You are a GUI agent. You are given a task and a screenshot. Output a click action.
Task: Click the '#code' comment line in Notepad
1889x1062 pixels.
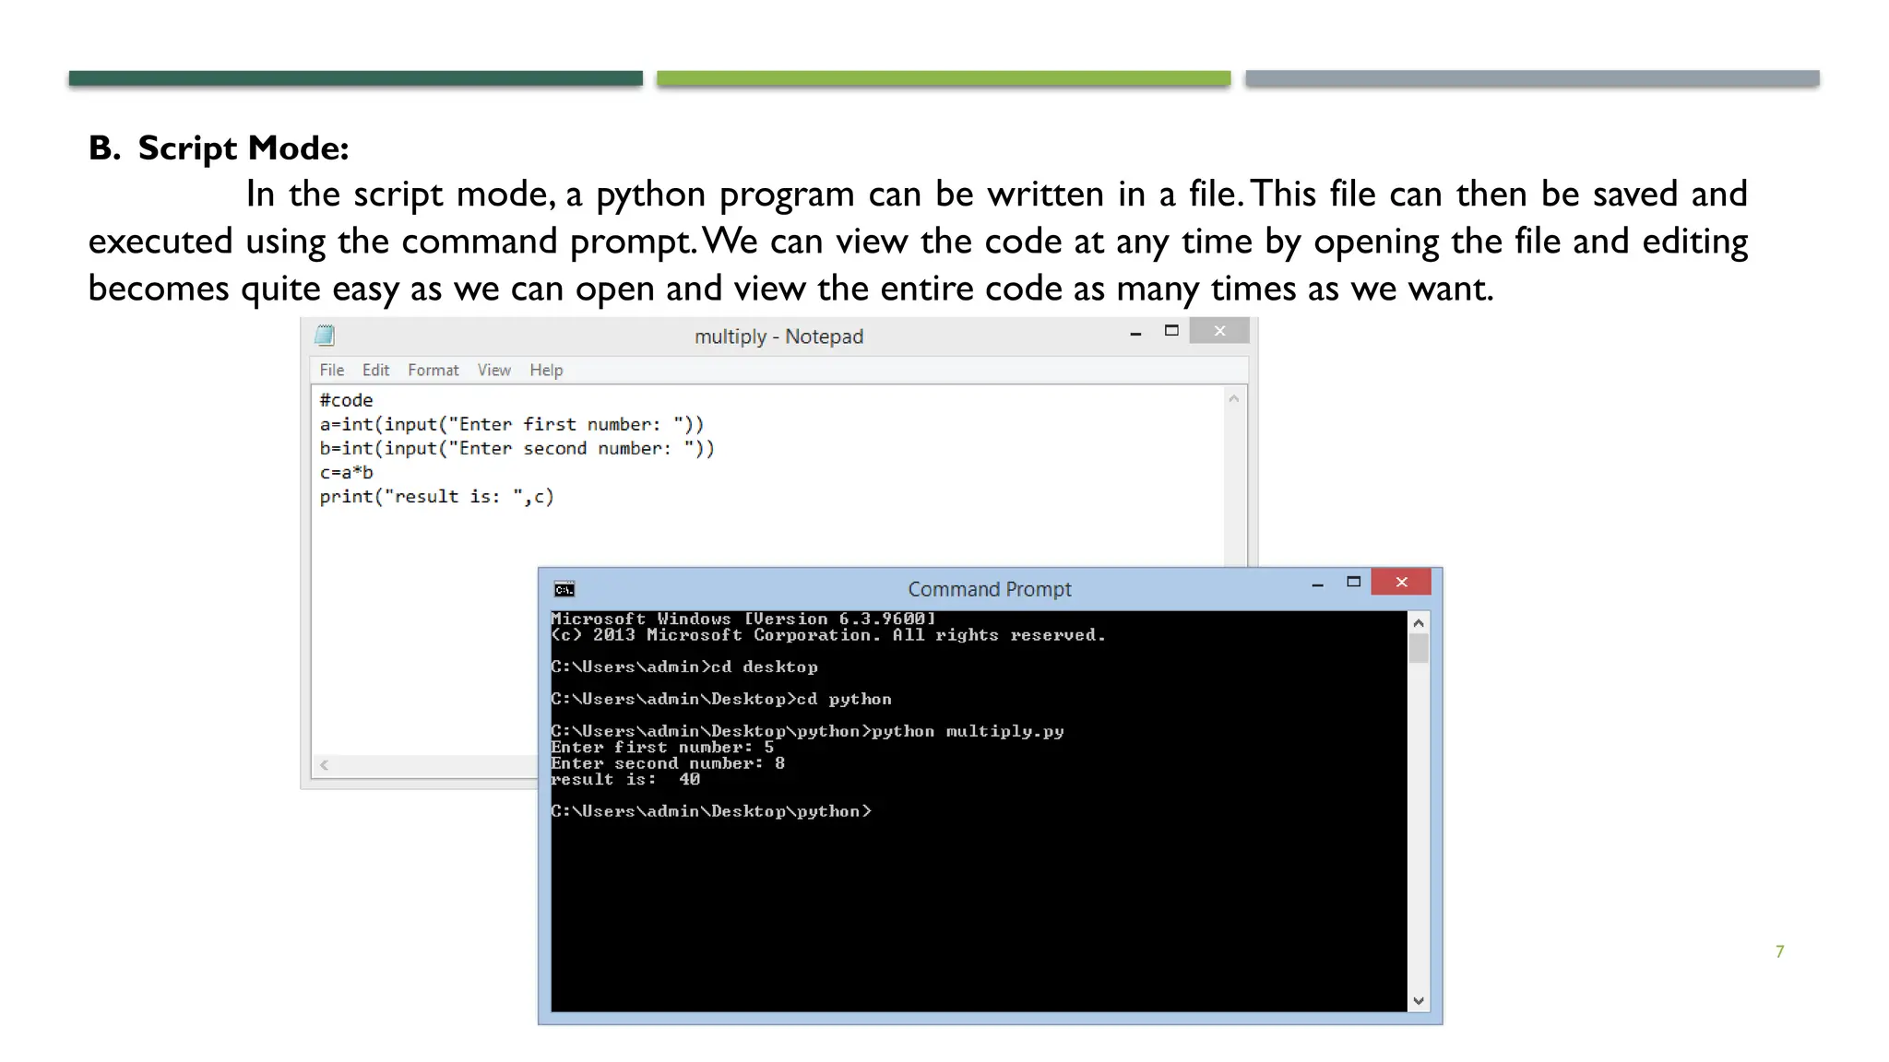346,400
